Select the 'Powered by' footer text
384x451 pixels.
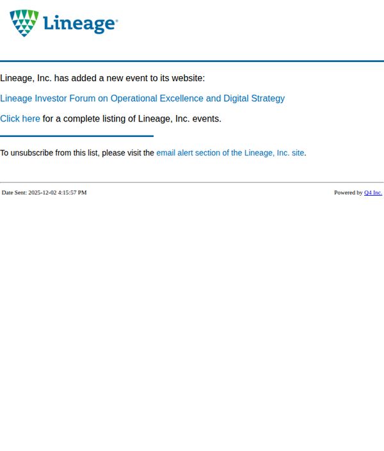click(348, 193)
